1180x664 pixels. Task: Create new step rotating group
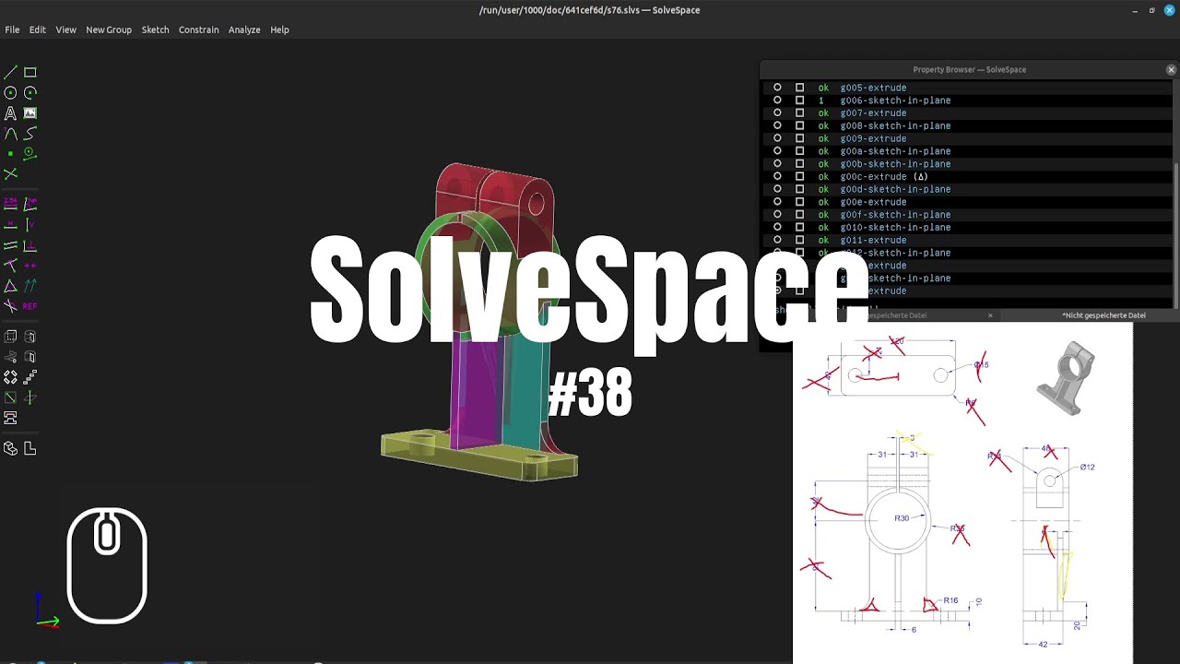pos(10,377)
